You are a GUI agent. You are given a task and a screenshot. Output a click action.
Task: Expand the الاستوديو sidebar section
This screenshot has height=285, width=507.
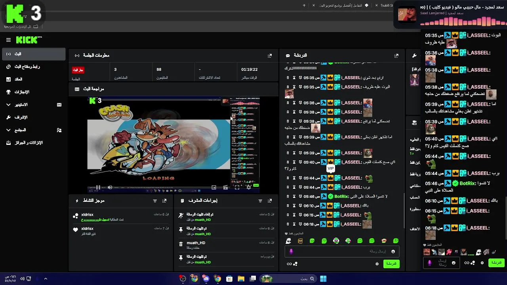(x=33, y=104)
